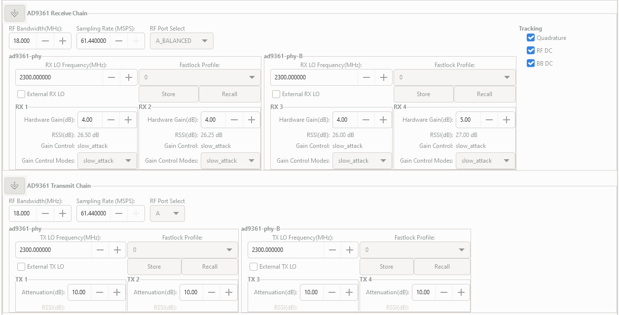Toggle BB DC tracking checkbox
Viewport: 619px width, 315px height.
click(531, 63)
